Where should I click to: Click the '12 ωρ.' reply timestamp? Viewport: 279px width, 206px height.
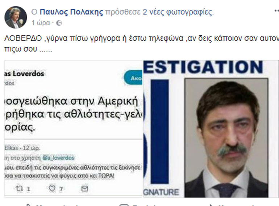[x=31, y=148]
